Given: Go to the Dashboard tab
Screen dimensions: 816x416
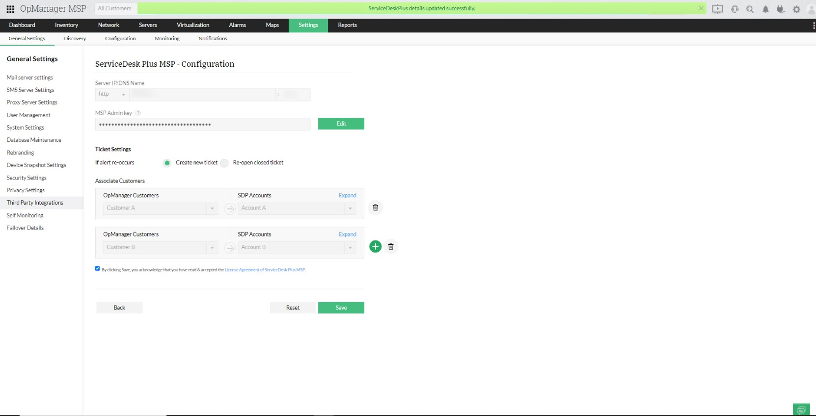Looking at the screenshot, I should pyautogui.click(x=22, y=25).
